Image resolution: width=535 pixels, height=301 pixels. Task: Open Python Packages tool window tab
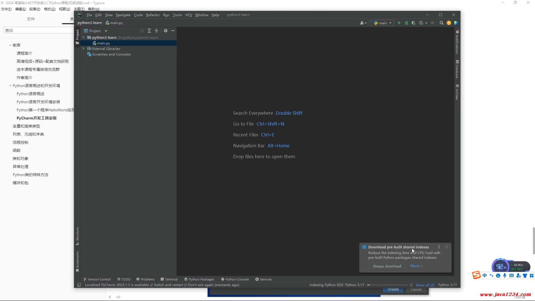199,279
